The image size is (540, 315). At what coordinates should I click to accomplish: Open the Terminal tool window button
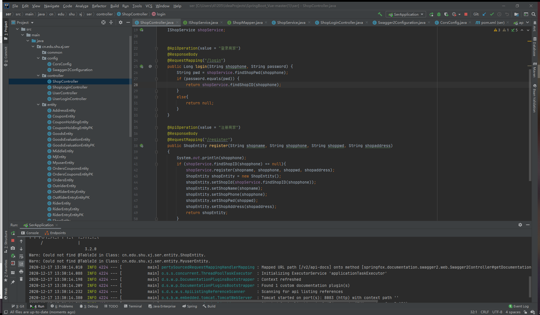[x=133, y=306]
